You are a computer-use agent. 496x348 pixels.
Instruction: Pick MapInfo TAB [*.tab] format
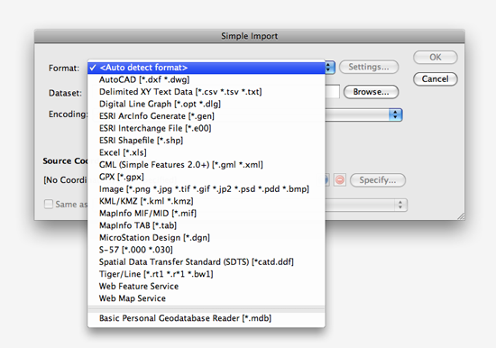[x=207, y=225]
